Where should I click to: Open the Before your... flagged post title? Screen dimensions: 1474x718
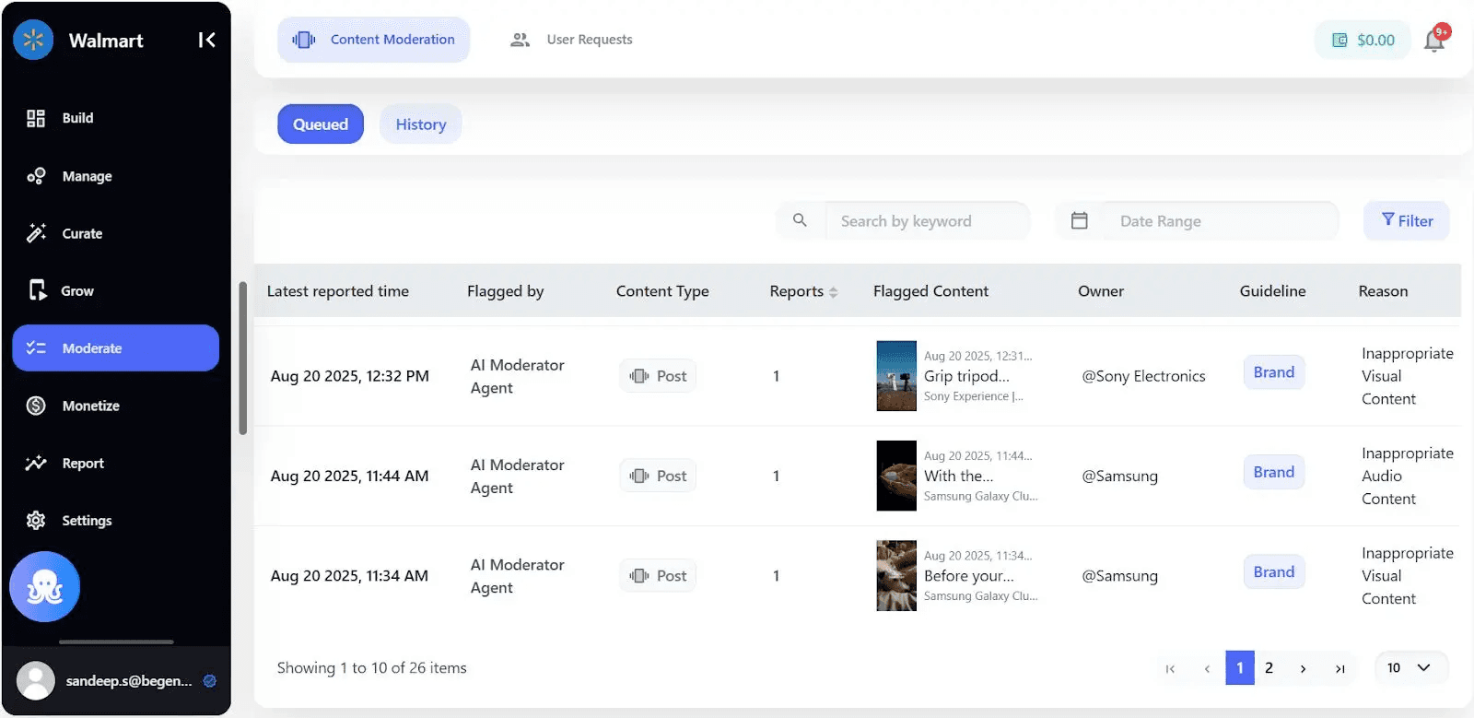click(x=968, y=575)
